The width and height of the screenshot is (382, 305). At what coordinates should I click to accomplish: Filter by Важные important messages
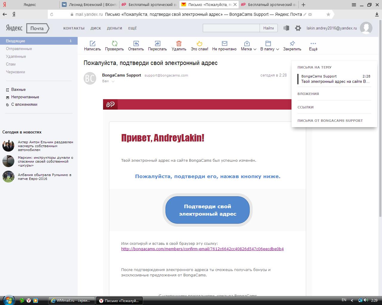point(18,89)
